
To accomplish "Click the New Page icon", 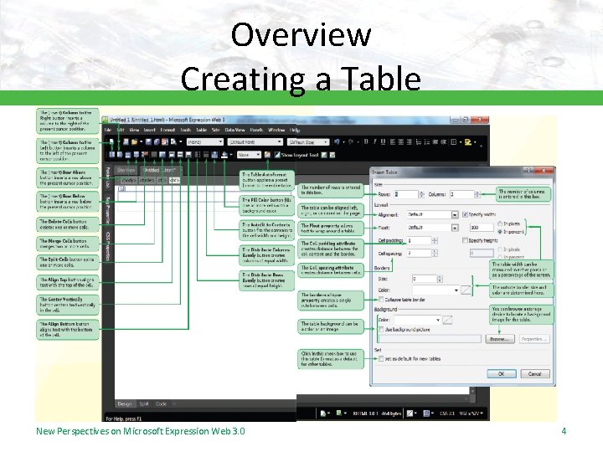I will 111,141.
